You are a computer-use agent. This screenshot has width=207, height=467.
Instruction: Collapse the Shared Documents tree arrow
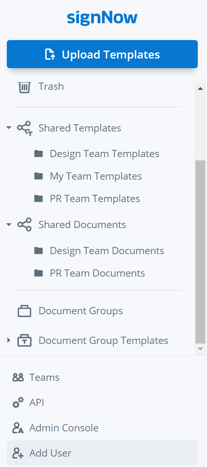[x=9, y=224]
